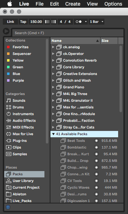Open the Options menu
The image size is (128, 214).
click(x=113, y=4)
